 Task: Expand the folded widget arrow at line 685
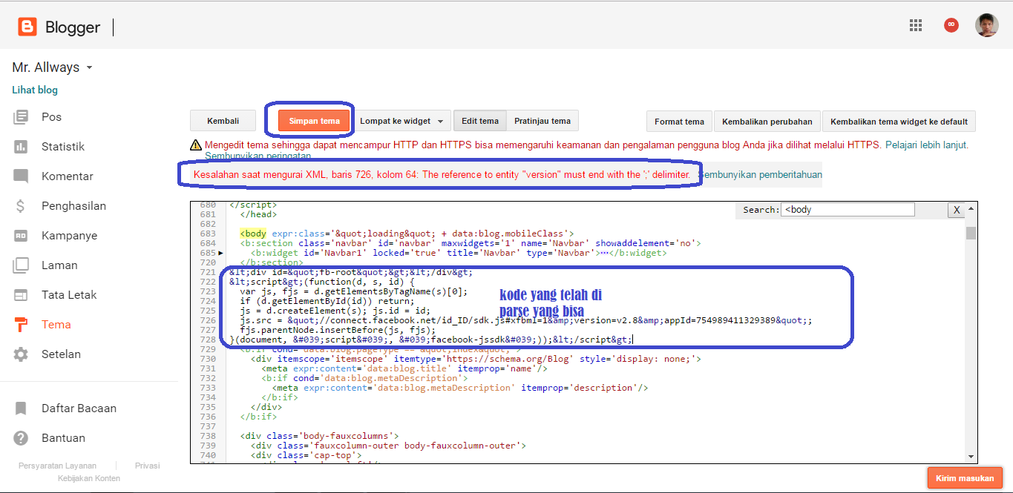tap(220, 253)
